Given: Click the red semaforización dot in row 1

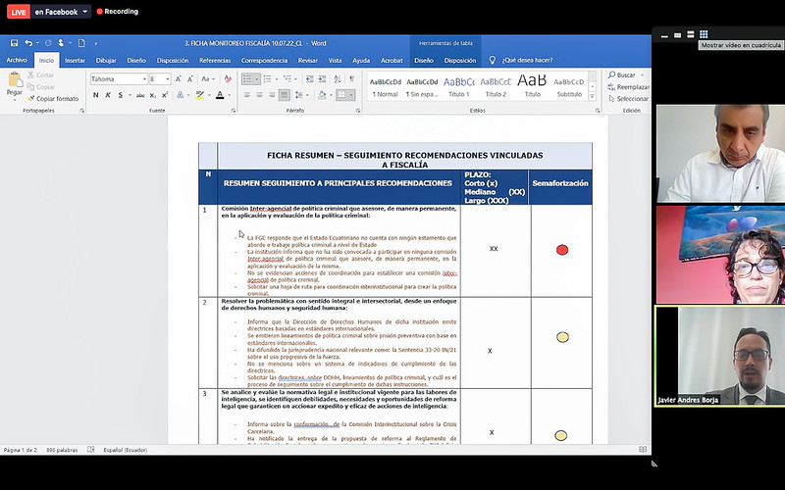Looking at the screenshot, I should point(562,250).
